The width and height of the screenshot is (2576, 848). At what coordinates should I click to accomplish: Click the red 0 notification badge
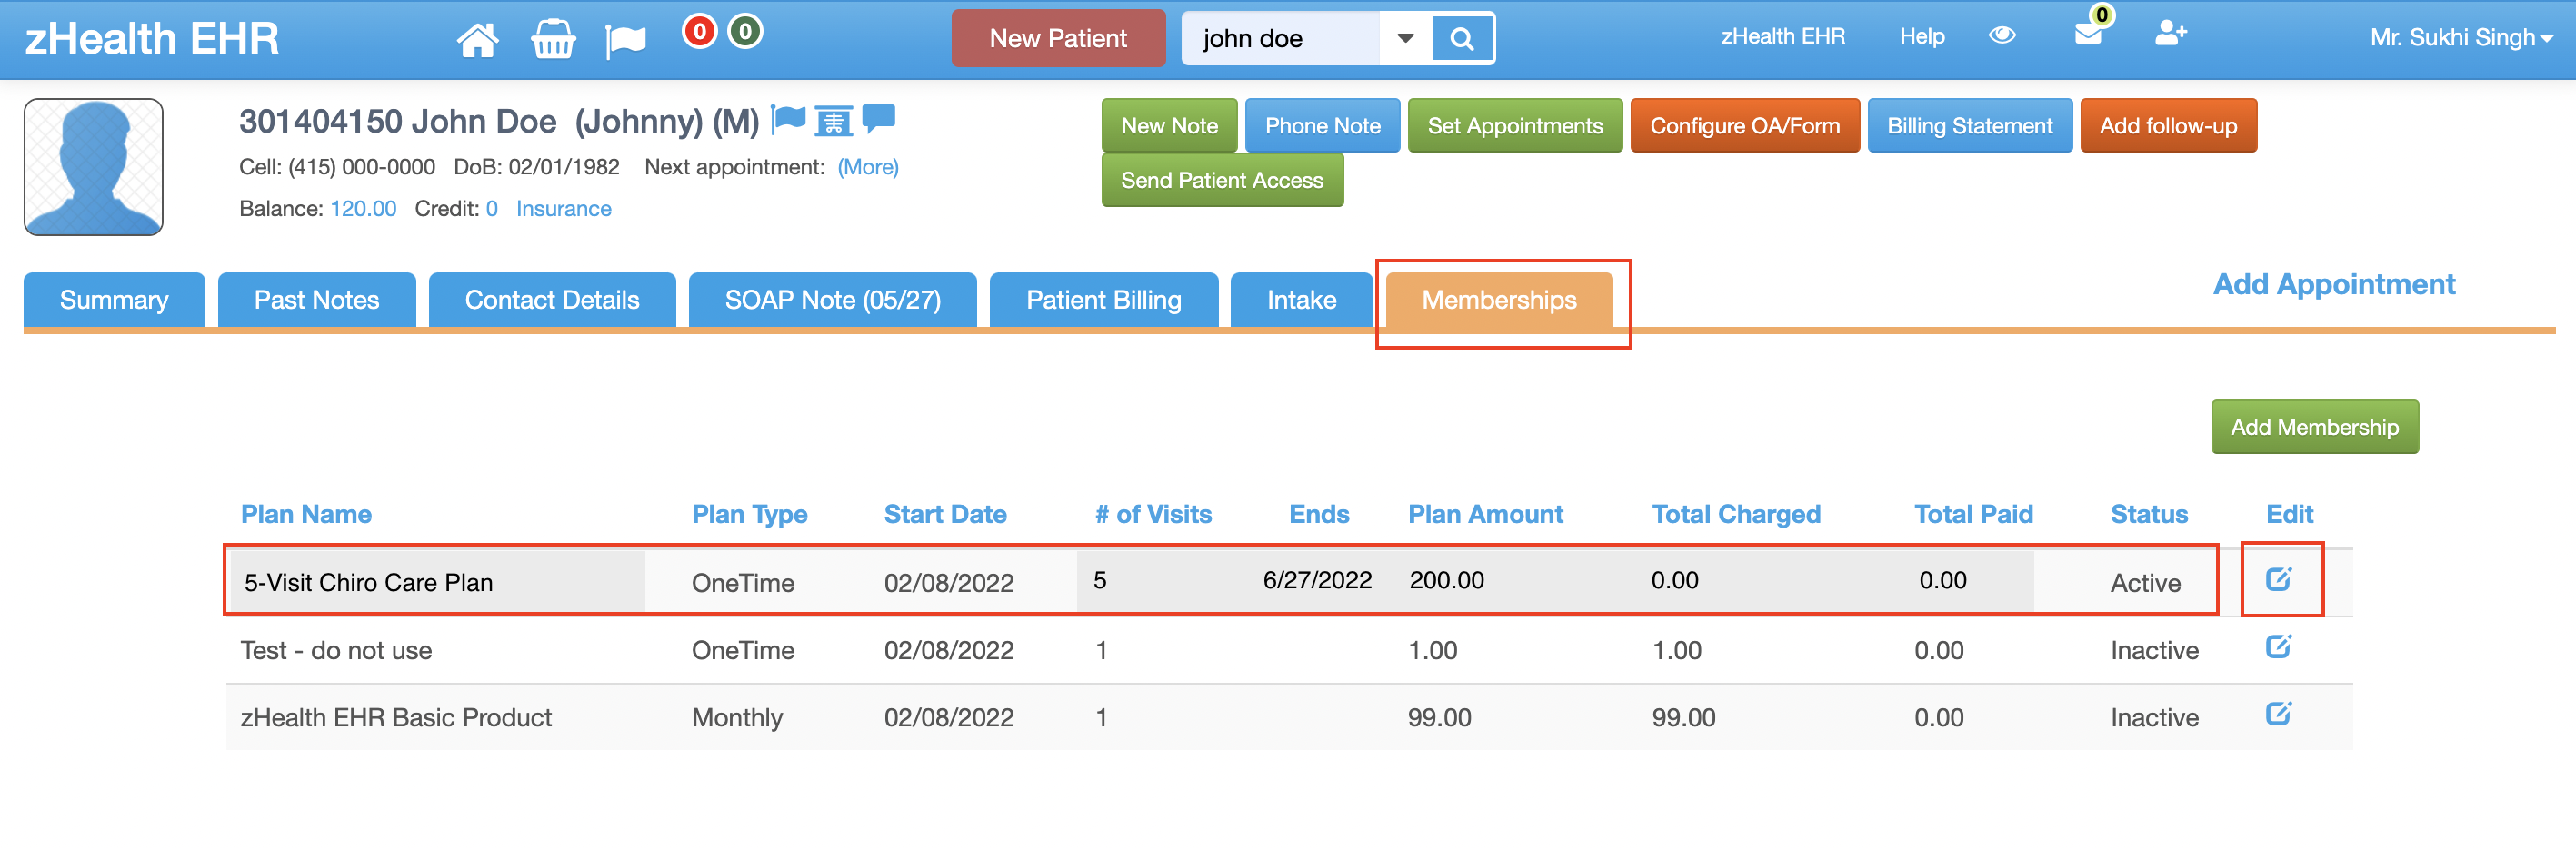pyautogui.click(x=699, y=32)
